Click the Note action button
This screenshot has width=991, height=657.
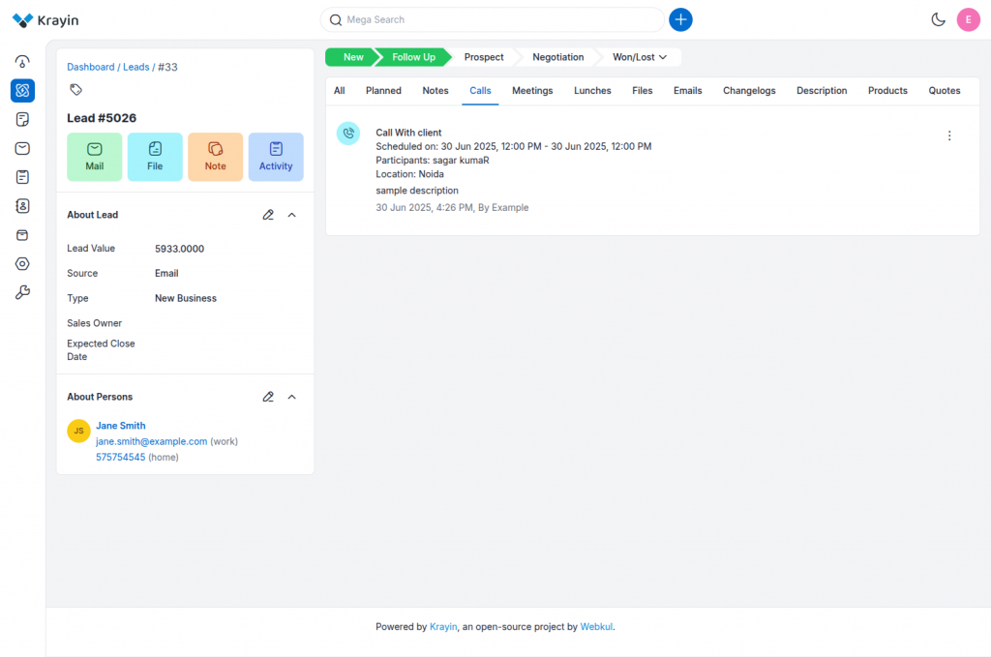pyautogui.click(x=215, y=157)
